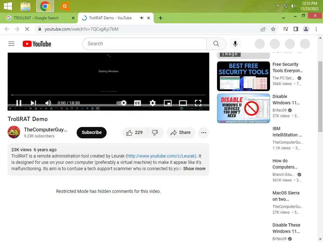Open the Avast icon in the taskbar
Screen dimensions: 323x242
(x=64, y=6)
